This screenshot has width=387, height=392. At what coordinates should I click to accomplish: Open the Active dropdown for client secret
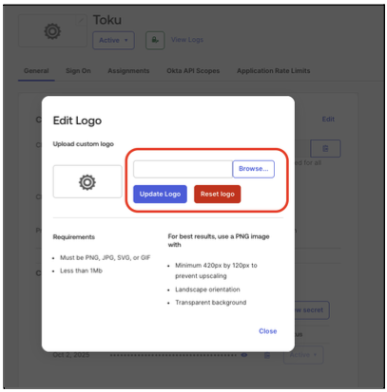(303, 355)
